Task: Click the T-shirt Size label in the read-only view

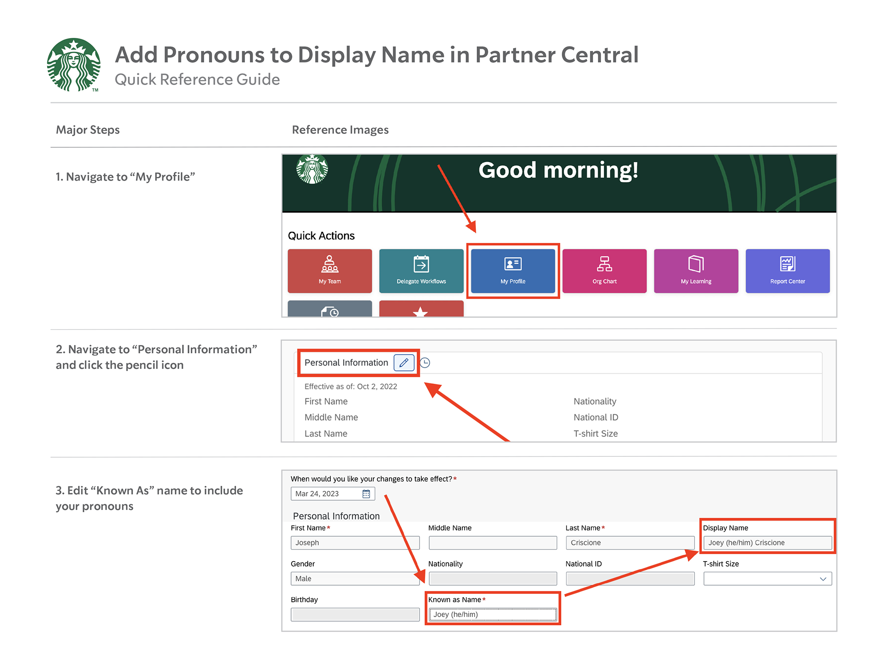Action: point(595,434)
